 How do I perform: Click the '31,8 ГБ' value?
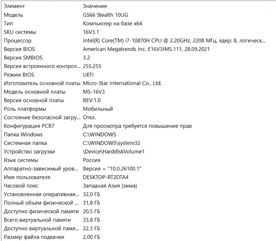point(91,203)
